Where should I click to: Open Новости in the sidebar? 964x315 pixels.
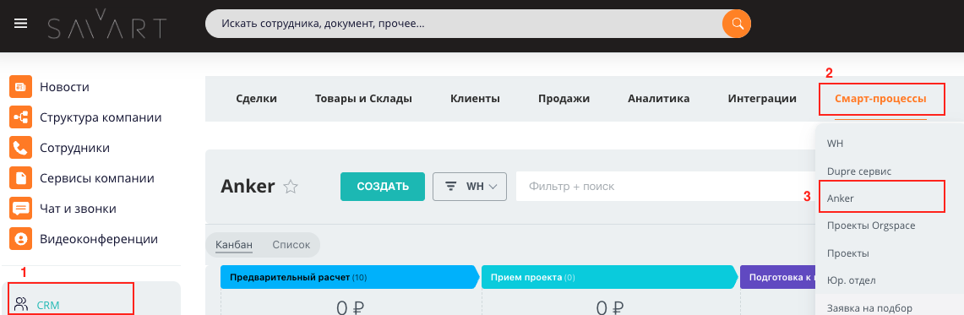[x=64, y=87]
